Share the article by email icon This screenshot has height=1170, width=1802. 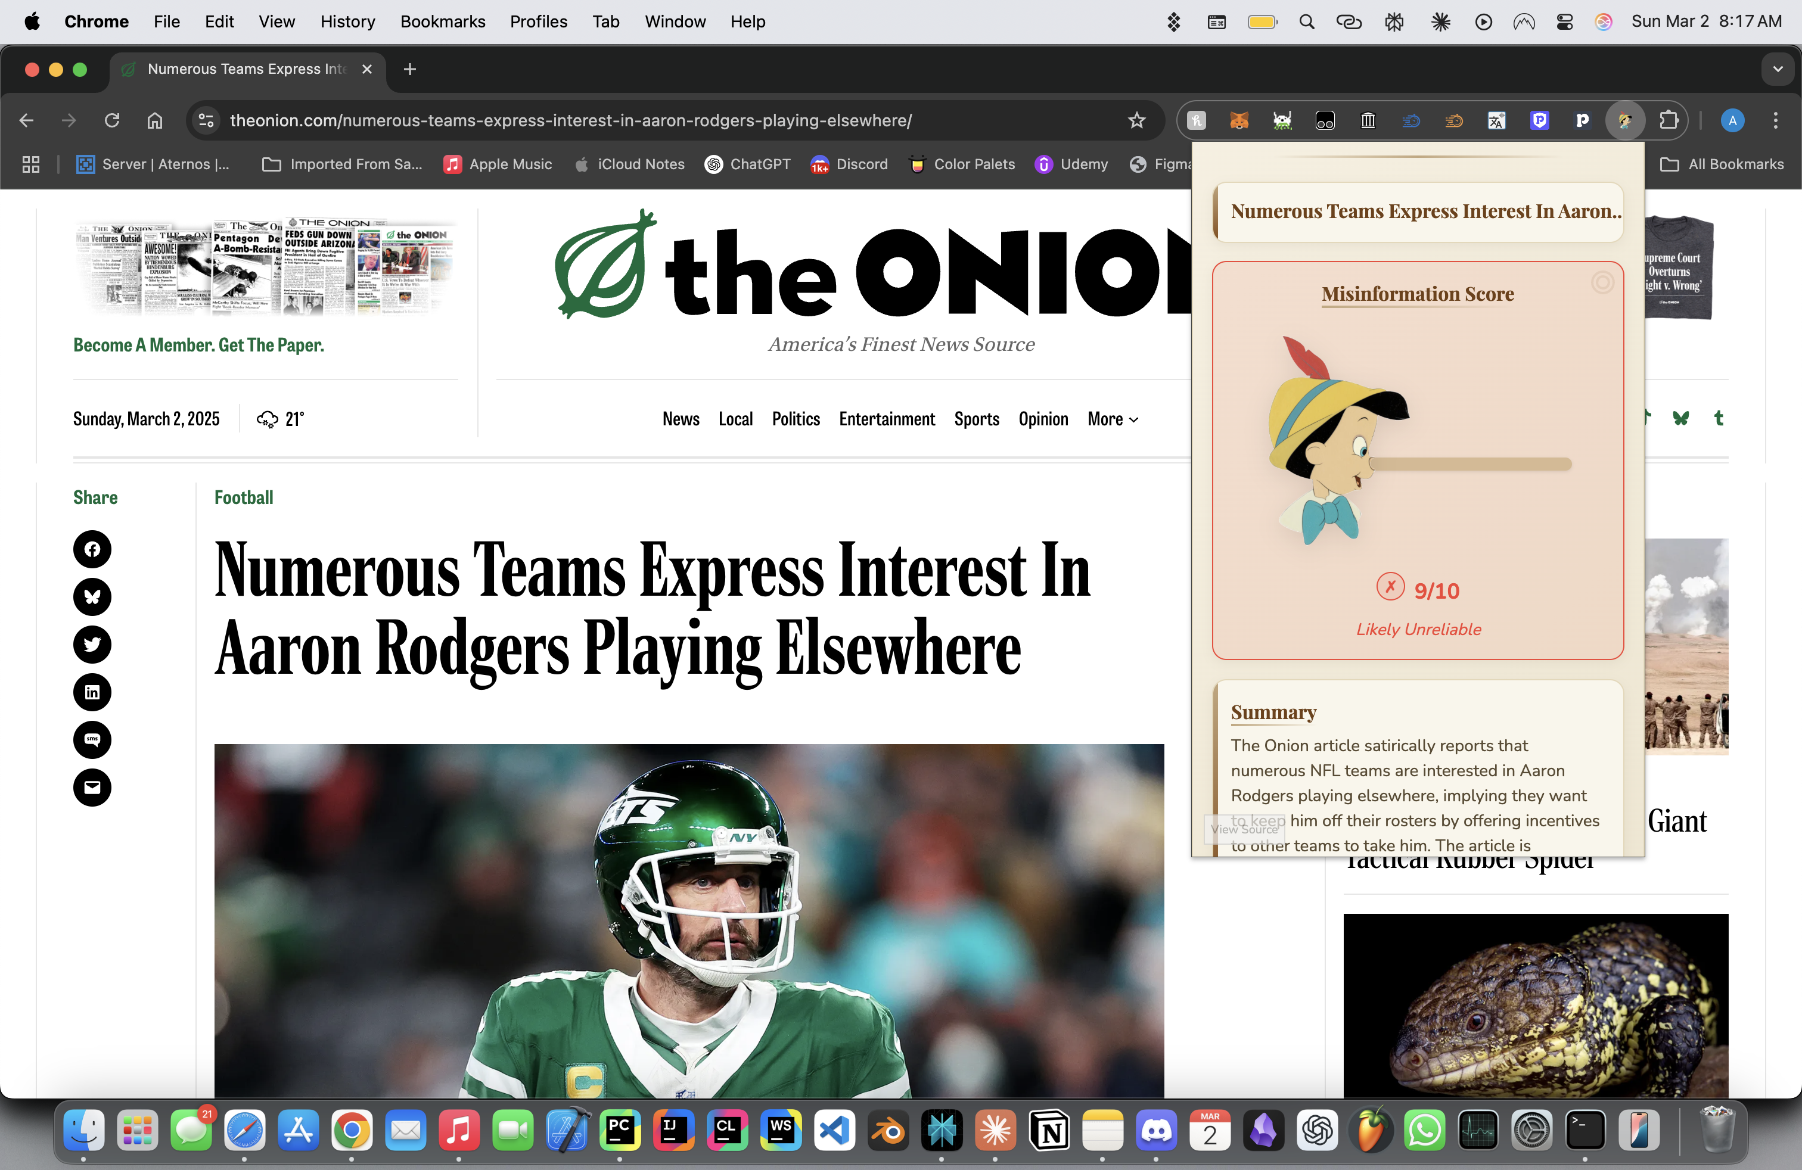point(92,787)
